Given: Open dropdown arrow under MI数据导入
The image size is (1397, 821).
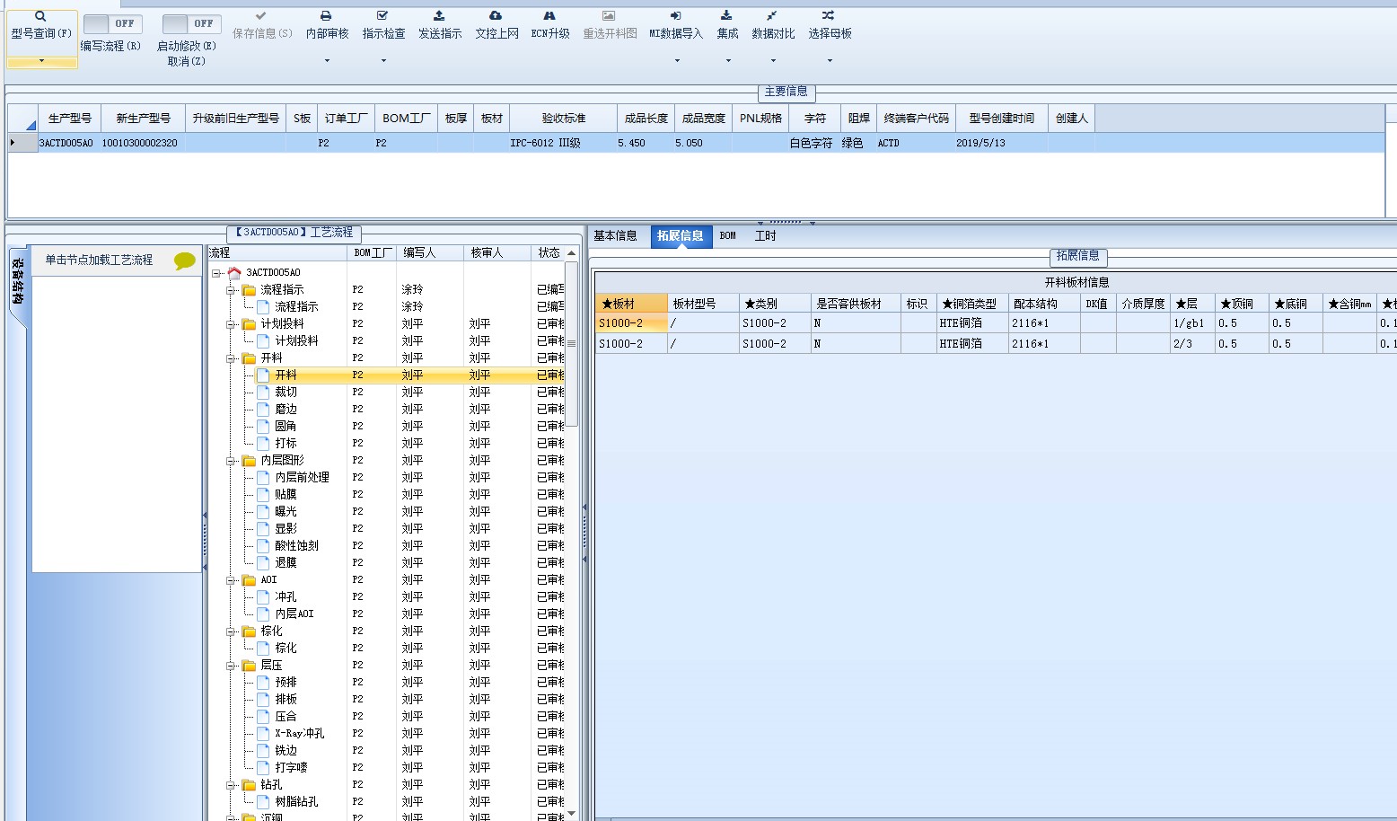Looking at the screenshot, I should (x=677, y=61).
